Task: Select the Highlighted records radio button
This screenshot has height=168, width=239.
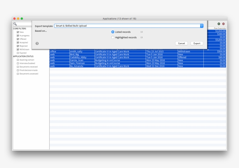Action: click(x=113, y=37)
